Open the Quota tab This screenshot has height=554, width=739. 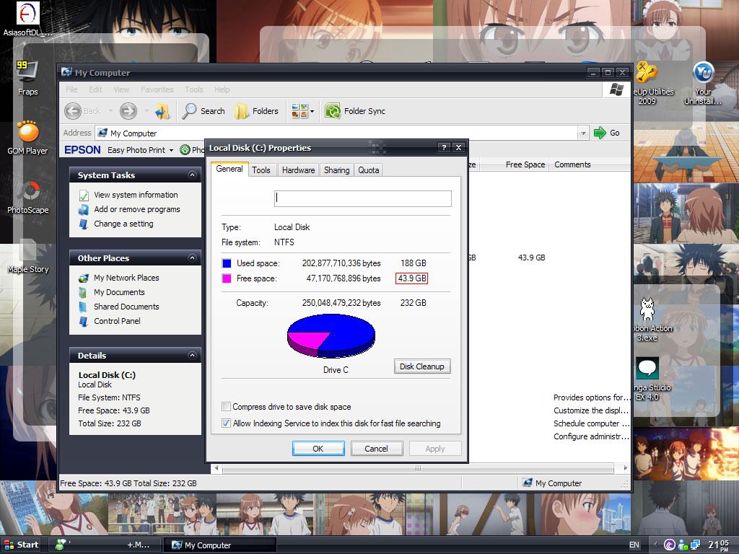tap(369, 170)
